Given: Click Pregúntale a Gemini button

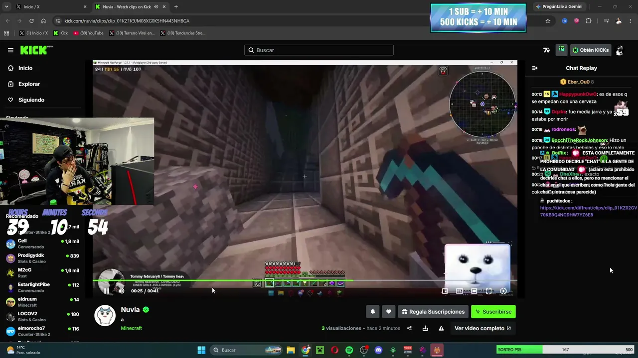Looking at the screenshot, I should tap(559, 7).
